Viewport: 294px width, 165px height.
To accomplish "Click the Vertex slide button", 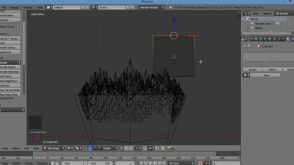I will tap(14, 38).
